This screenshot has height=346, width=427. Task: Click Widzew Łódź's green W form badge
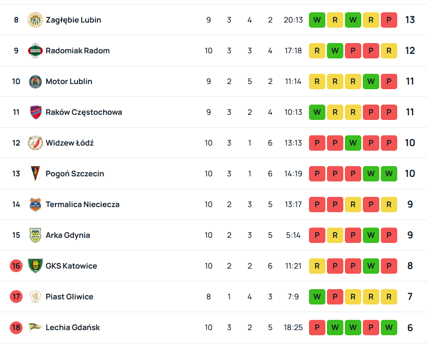[353, 143]
